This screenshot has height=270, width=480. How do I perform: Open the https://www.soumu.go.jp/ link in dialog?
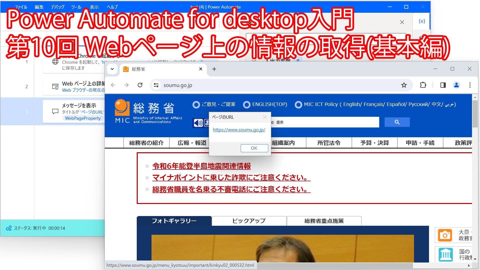pos(239,130)
